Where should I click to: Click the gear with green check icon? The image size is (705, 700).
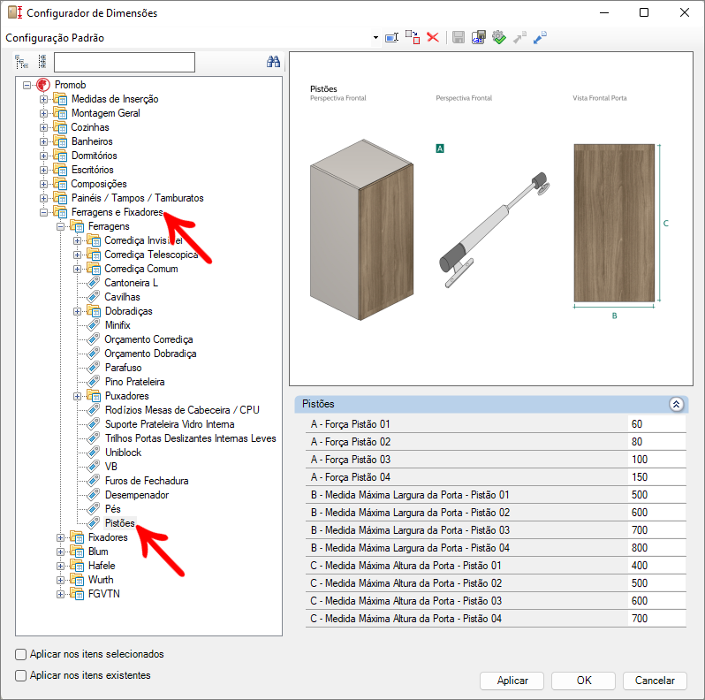[x=498, y=37]
